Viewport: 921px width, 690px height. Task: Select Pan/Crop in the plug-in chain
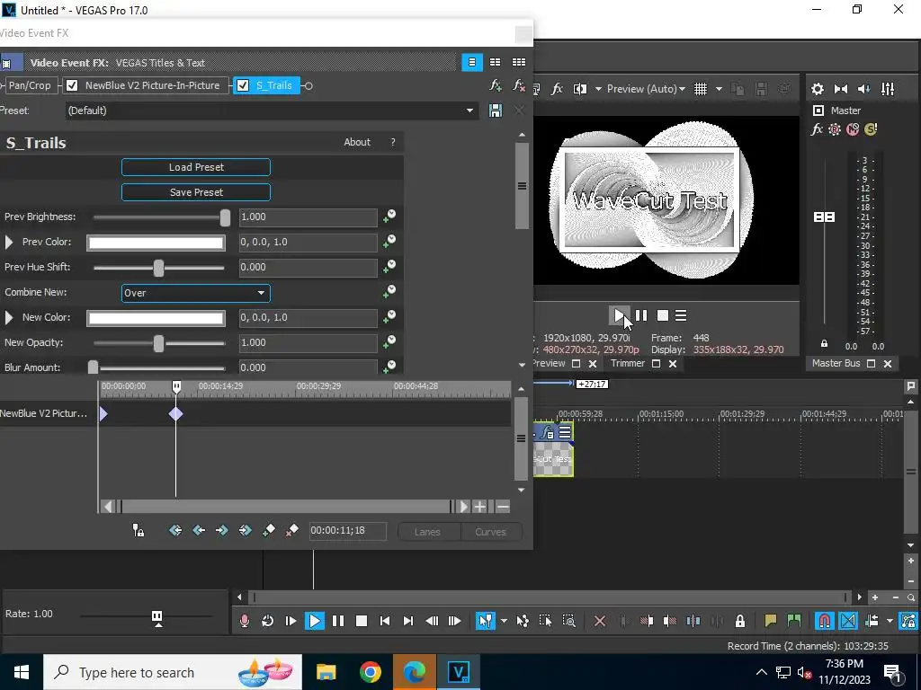pyautogui.click(x=29, y=85)
